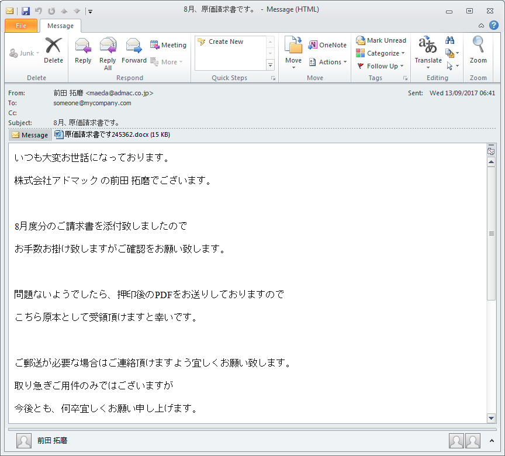The width and height of the screenshot is (505, 456).
Task: Open attachment 原価請求書です245362.docx
Action: click(x=112, y=134)
